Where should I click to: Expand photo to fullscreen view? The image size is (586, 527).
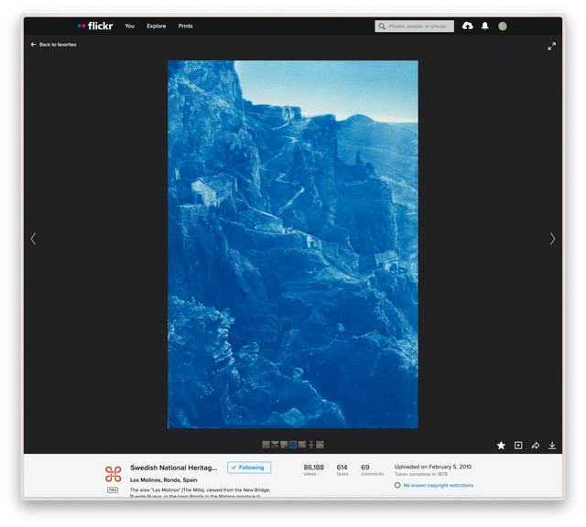[x=551, y=46]
